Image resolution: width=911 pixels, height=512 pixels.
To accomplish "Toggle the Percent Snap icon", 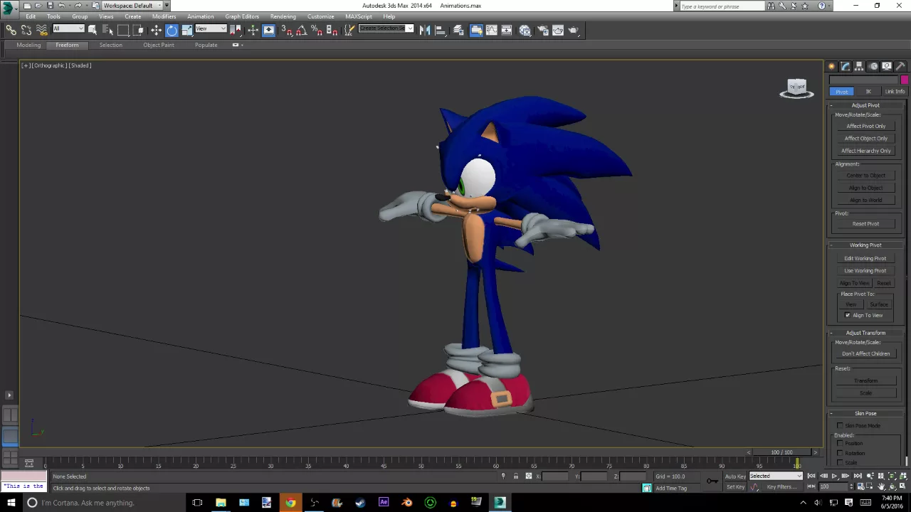I will (x=316, y=30).
